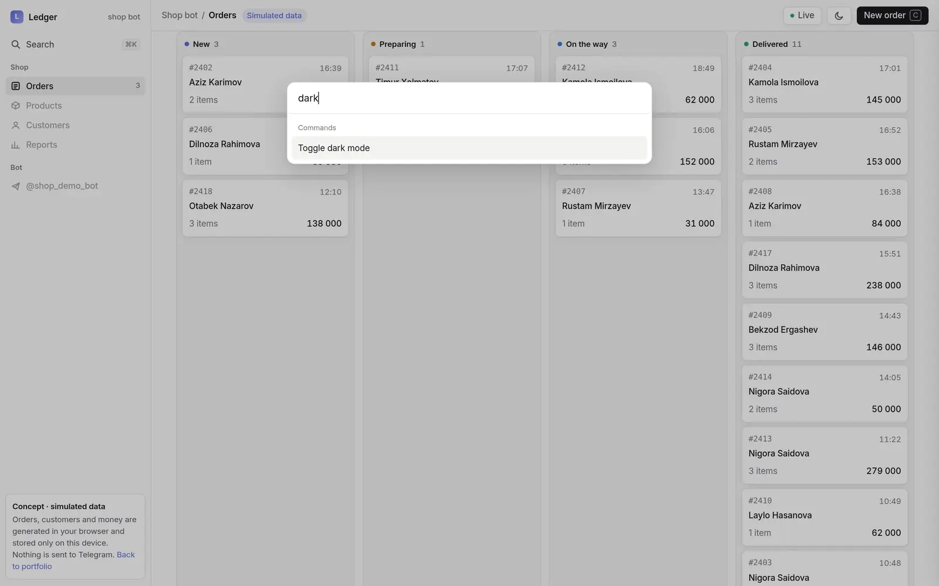Open the sidebar Search with ⌘K hint

[75, 45]
